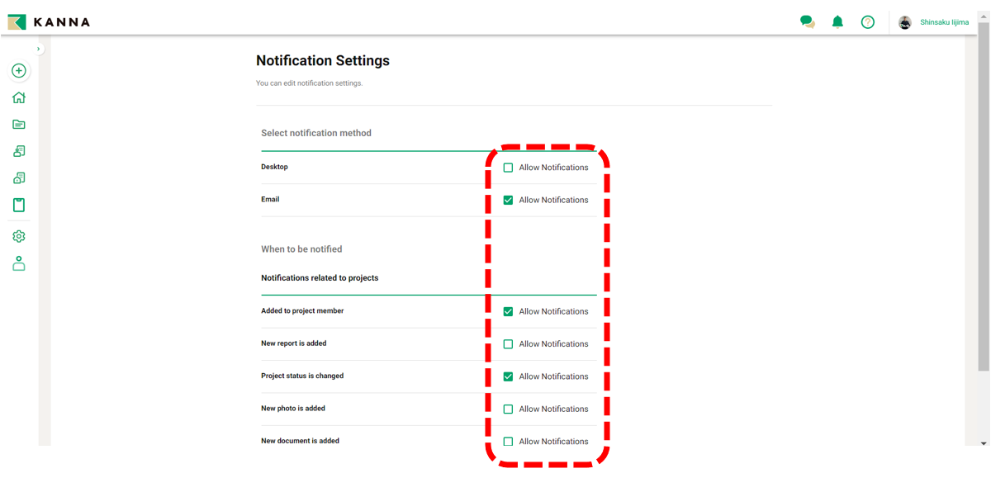The width and height of the screenshot is (991, 478).
Task: Click the notification bell icon
Action: pyautogui.click(x=837, y=22)
